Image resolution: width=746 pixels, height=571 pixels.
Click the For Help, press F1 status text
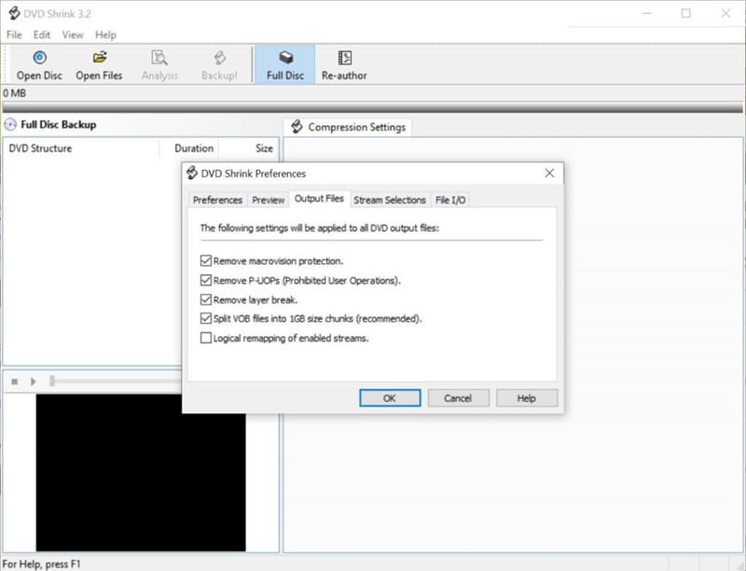pyautogui.click(x=41, y=564)
